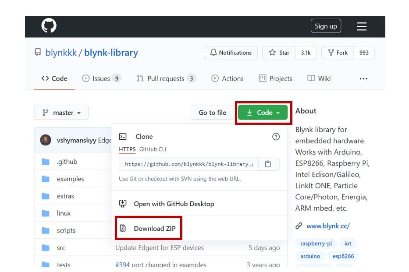Click the 'About' heading
This screenshot has width=409, height=272.
[306, 111]
